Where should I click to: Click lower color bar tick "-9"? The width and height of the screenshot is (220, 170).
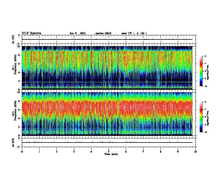[205, 124]
